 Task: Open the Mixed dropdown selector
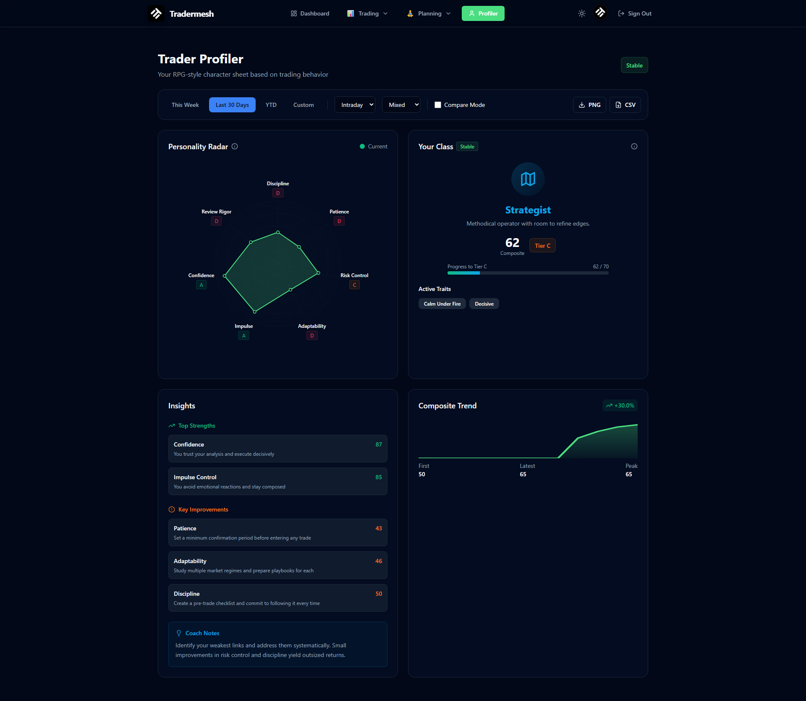coord(401,105)
